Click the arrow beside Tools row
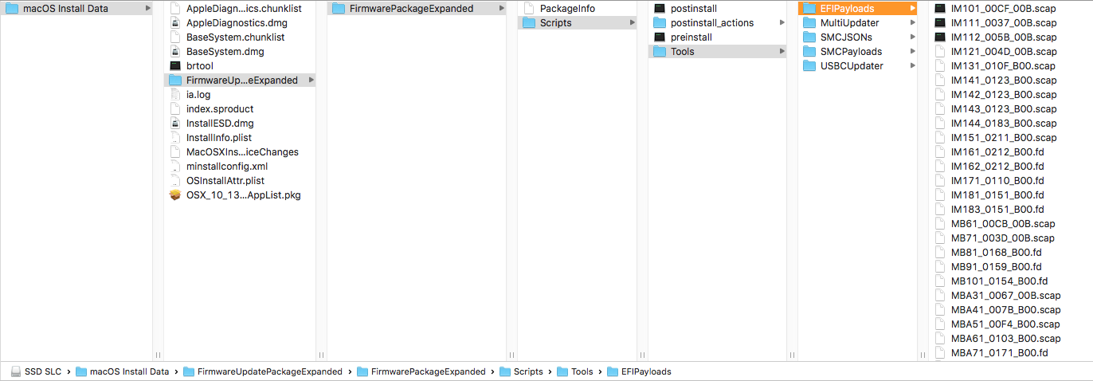Screen dimensions: 1093x381 pyautogui.click(x=782, y=52)
